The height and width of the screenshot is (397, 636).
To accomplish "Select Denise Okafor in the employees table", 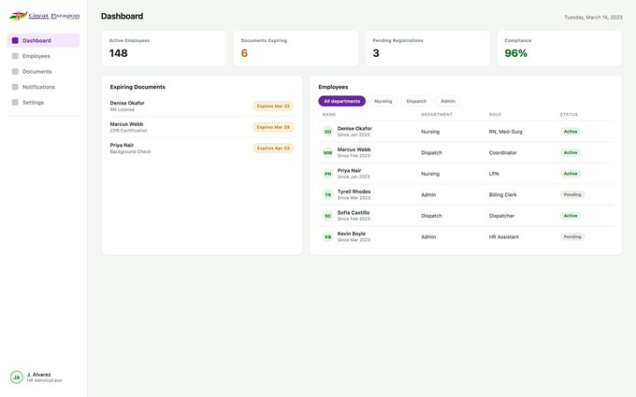I will (x=466, y=132).
